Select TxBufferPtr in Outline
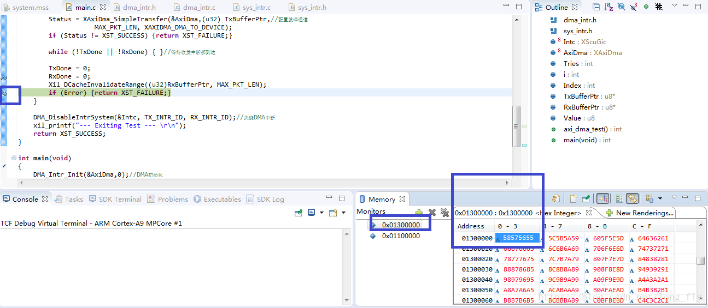This screenshot has width=708, height=308. pyautogui.click(x=589, y=96)
